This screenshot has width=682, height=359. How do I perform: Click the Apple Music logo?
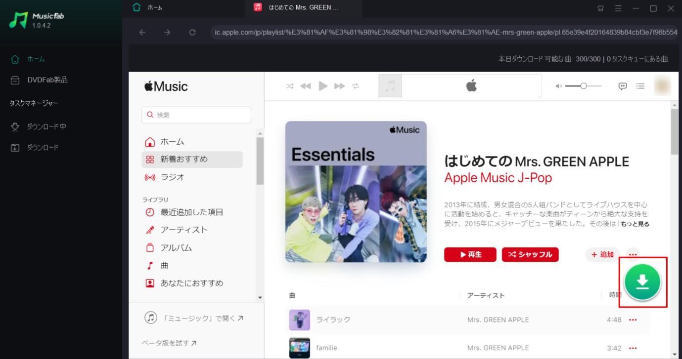(x=166, y=86)
